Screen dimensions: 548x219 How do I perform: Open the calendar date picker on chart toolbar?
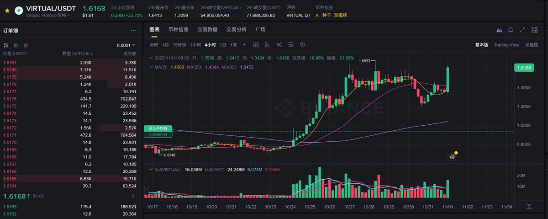(x=256, y=45)
